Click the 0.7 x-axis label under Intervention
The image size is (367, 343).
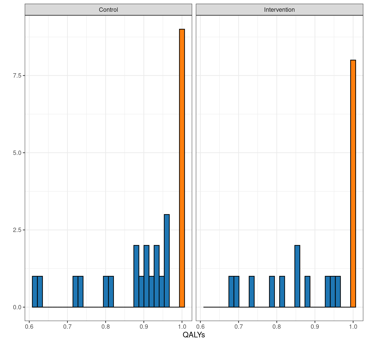point(239,327)
